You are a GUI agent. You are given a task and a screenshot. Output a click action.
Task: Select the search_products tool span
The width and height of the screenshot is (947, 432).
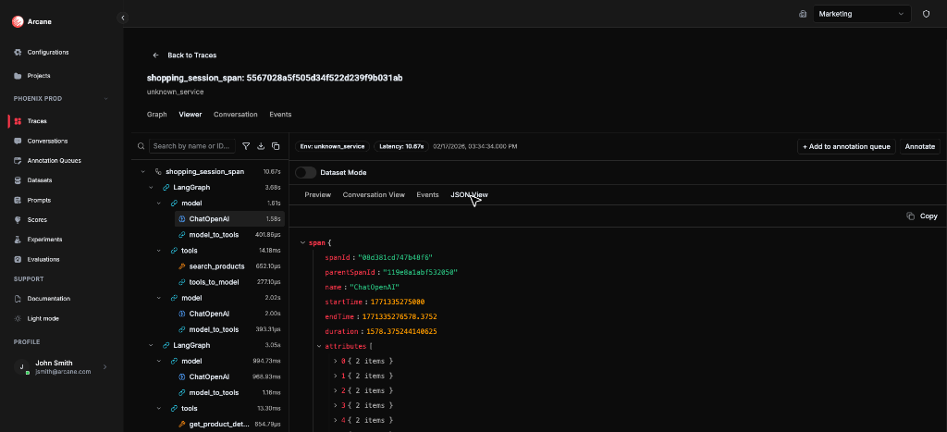[228, 265]
